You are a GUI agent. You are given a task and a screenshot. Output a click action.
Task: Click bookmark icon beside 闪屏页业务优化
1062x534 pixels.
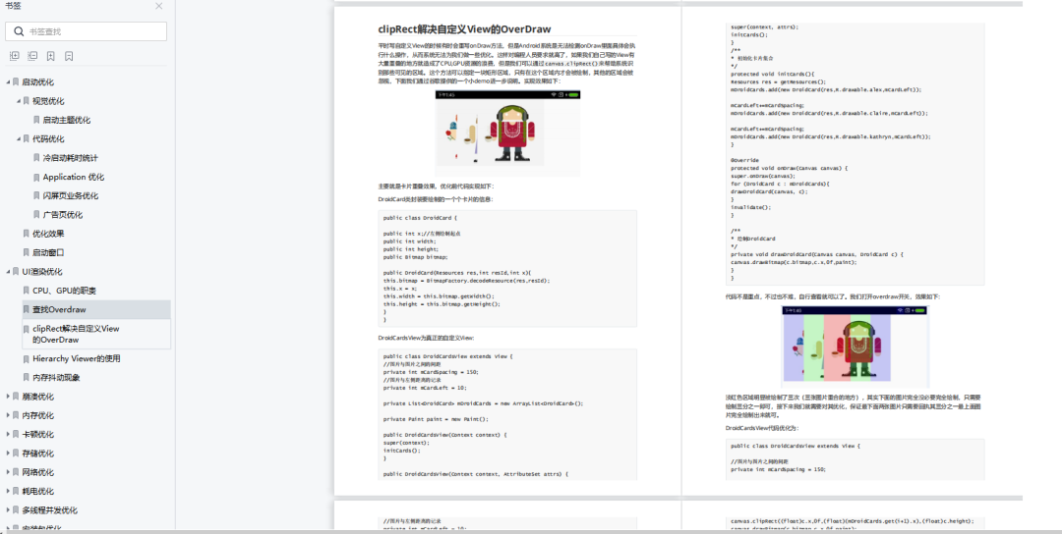pos(36,195)
